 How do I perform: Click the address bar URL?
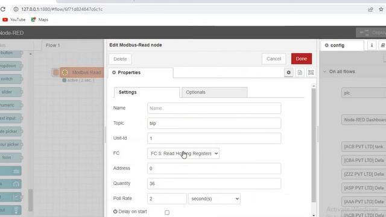pos(62,10)
